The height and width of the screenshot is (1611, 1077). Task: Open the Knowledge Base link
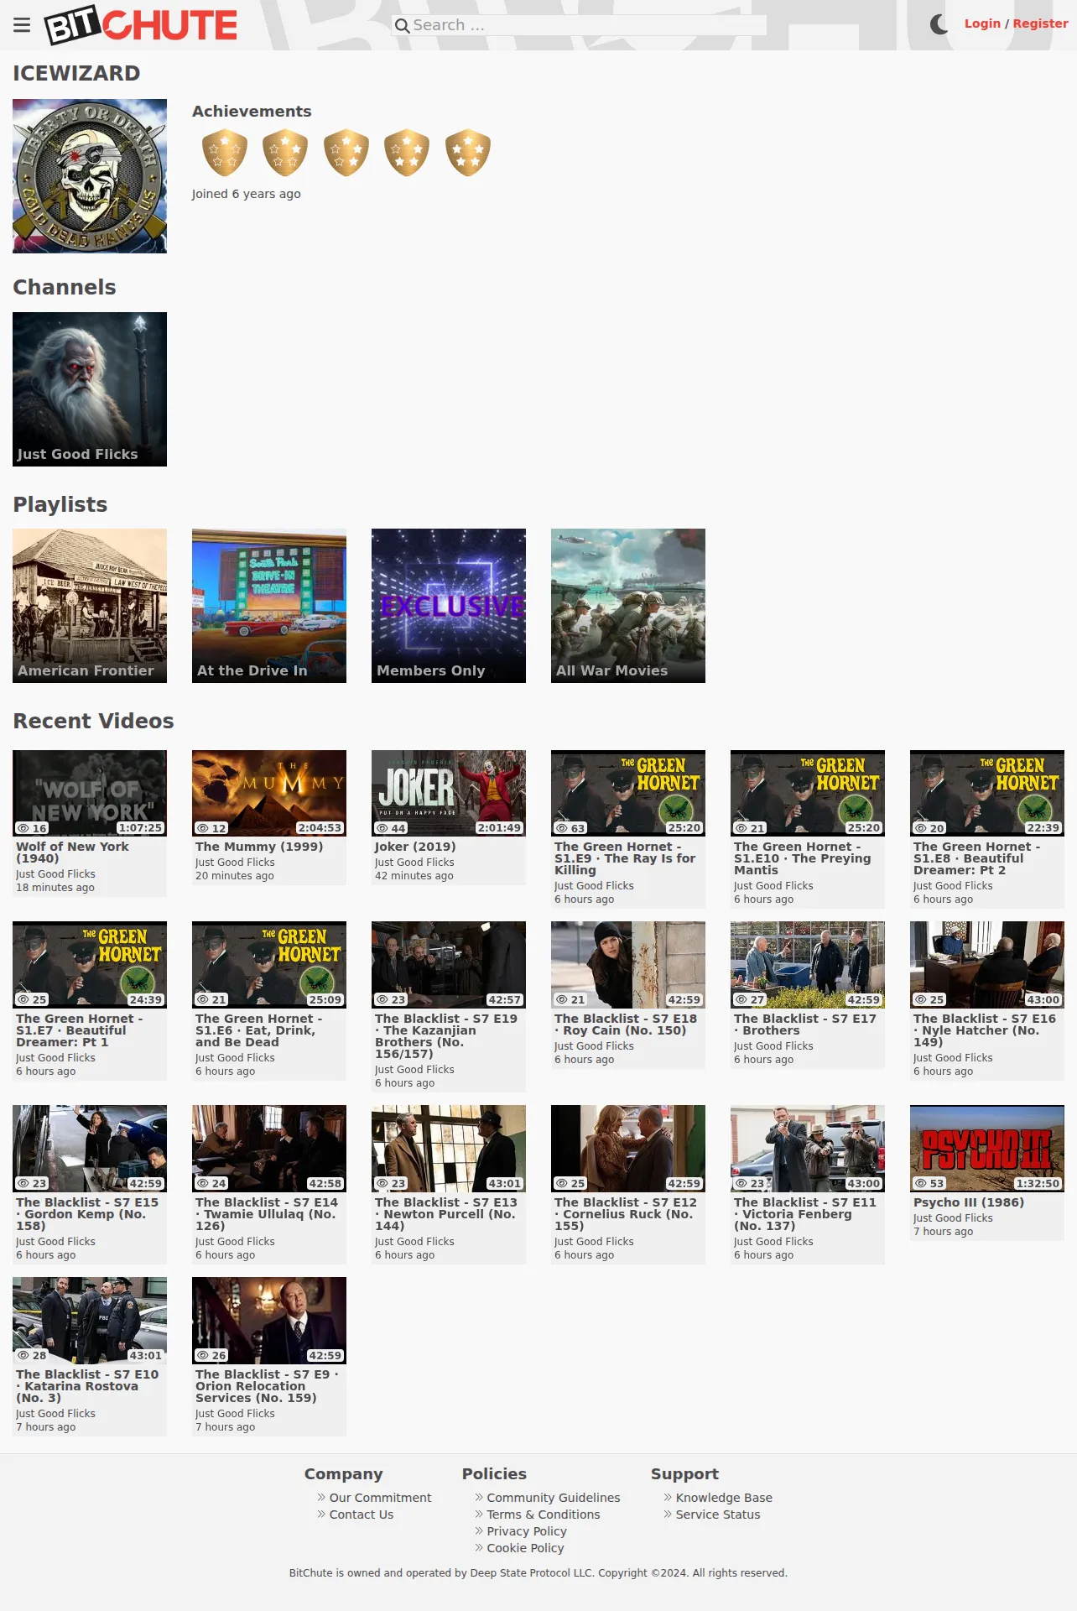point(724,1498)
